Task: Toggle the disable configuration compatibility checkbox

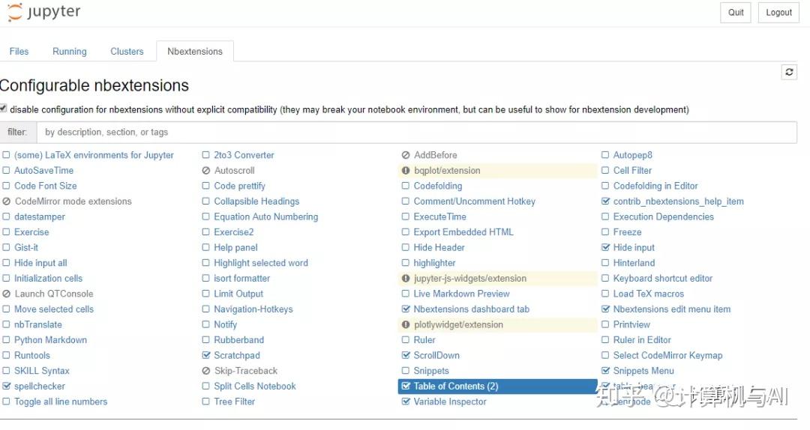Action: pos(4,109)
